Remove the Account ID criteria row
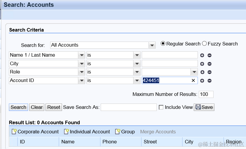 click(209, 81)
